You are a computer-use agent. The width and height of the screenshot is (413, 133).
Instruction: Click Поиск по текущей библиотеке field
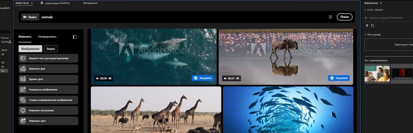pyautogui.click(x=389, y=18)
